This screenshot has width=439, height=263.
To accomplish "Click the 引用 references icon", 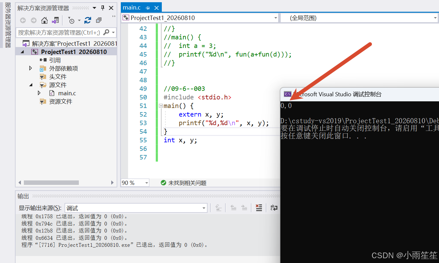I will click(x=43, y=60).
